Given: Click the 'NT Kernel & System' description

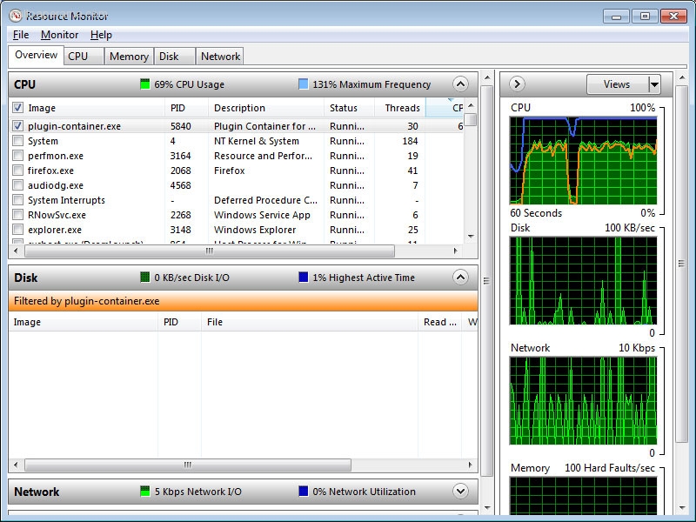Looking at the screenshot, I should click(x=257, y=141).
